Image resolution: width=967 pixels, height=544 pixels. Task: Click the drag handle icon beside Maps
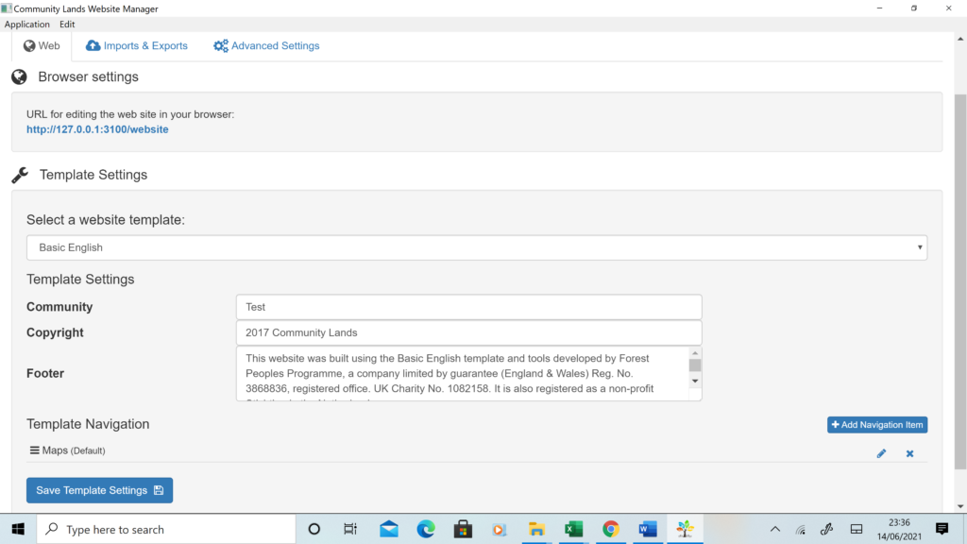[x=34, y=450]
